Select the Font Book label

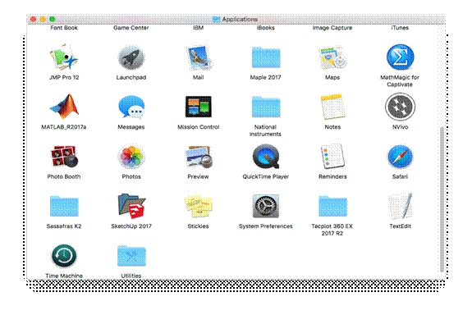pyautogui.click(x=64, y=28)
